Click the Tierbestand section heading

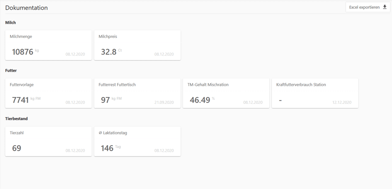click(x=16, y=119)
